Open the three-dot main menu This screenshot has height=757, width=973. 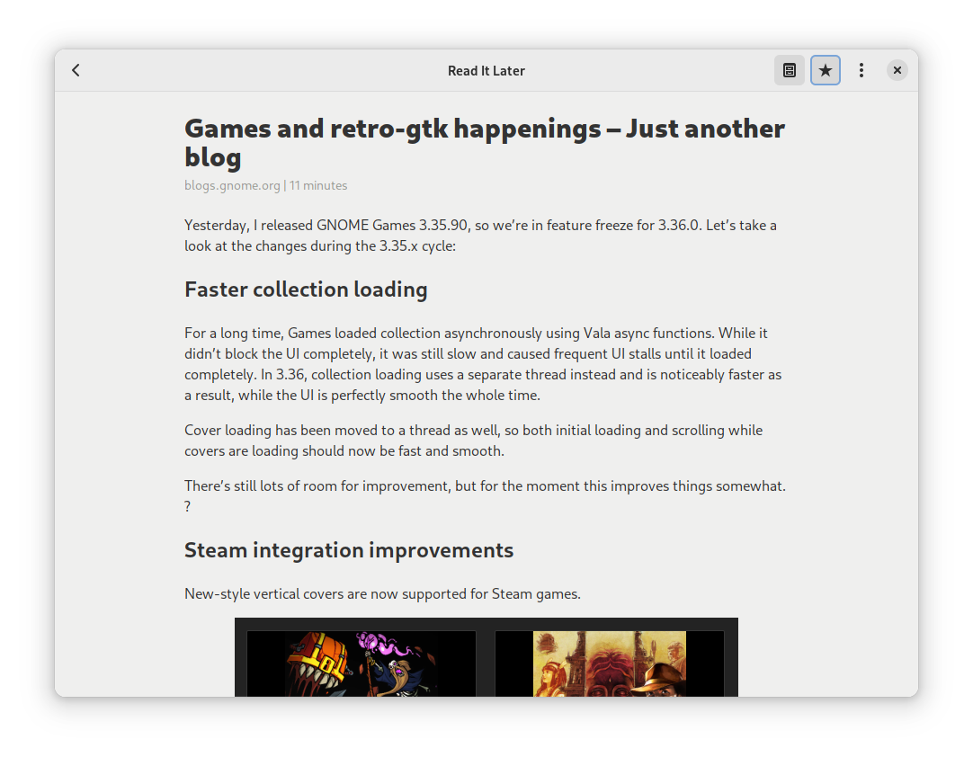(861, 70)
